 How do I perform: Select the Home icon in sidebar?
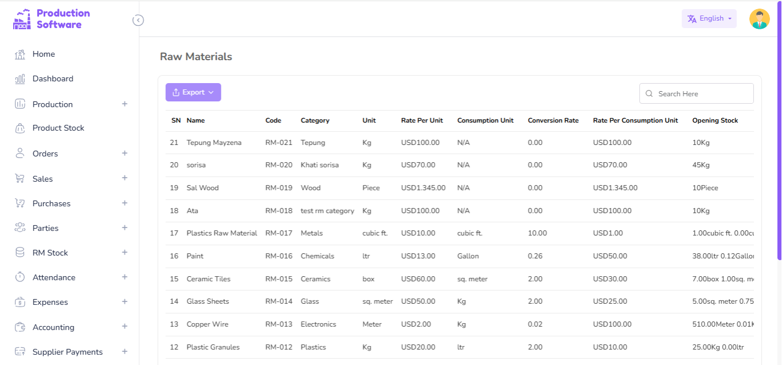click(19, 54)
